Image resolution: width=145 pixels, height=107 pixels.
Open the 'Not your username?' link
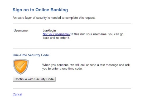point(56,34)
